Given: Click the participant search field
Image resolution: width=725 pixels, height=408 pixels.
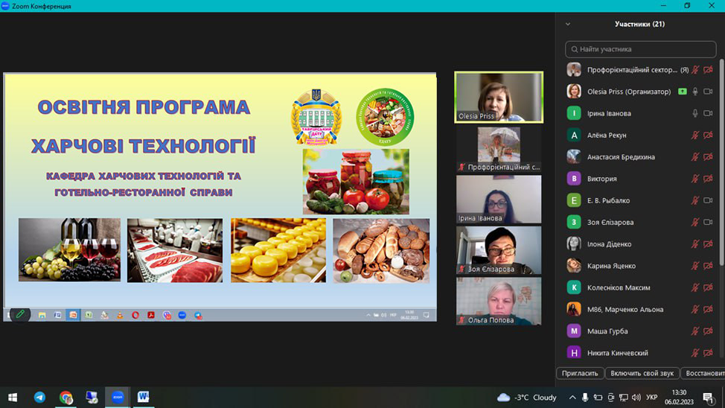Looking at the screenshot, I should 640,49.
